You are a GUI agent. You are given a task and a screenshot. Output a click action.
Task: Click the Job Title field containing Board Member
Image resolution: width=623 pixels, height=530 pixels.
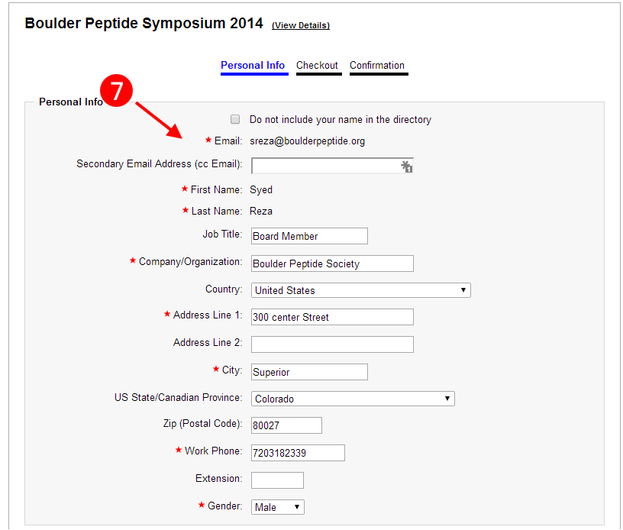[x=309, y=236]
